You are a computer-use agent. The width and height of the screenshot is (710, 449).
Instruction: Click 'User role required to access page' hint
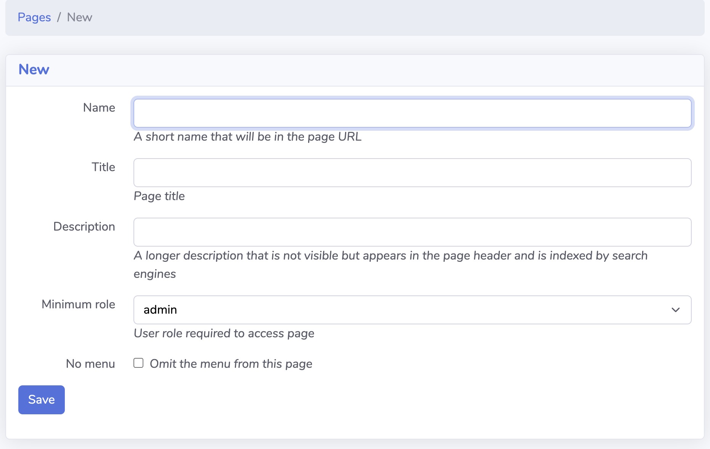tap(224, 333)
